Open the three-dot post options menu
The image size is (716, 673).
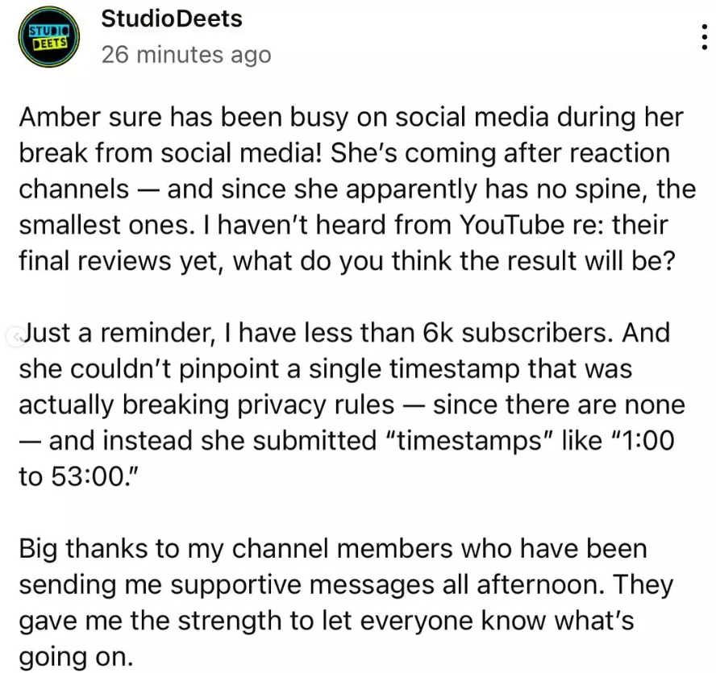pos(705,37)
